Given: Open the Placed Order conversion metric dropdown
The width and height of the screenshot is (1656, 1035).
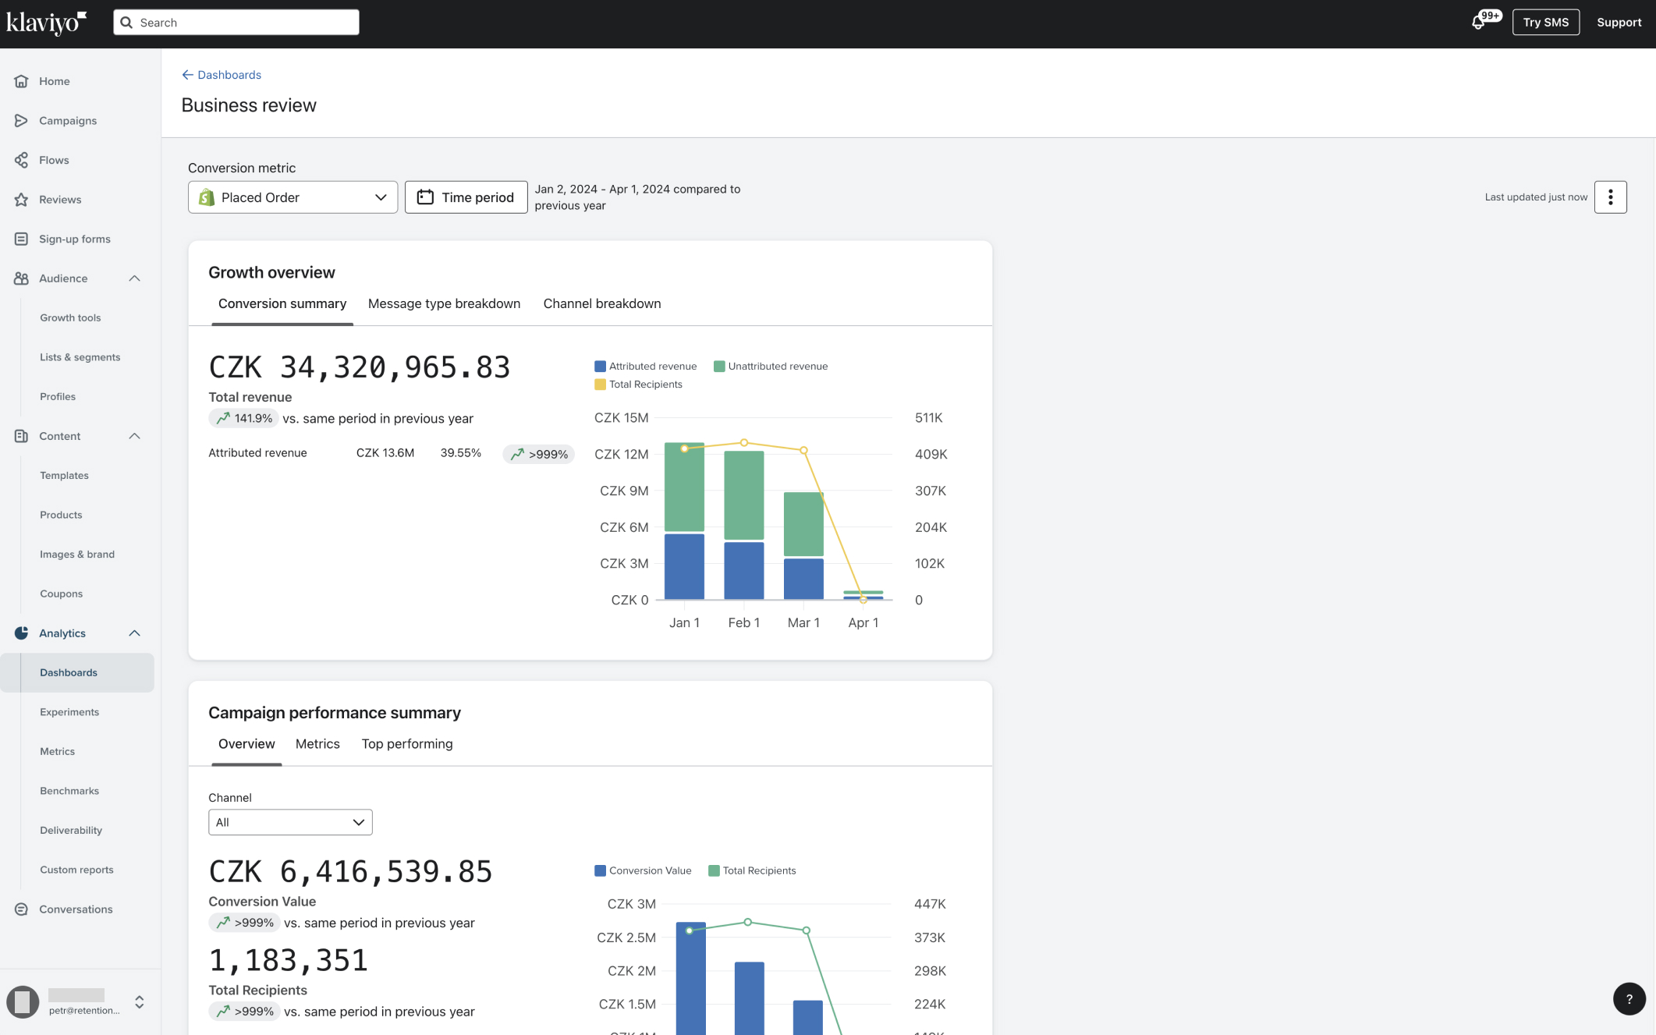Looking at the screenshot, I should pos(293,197).
